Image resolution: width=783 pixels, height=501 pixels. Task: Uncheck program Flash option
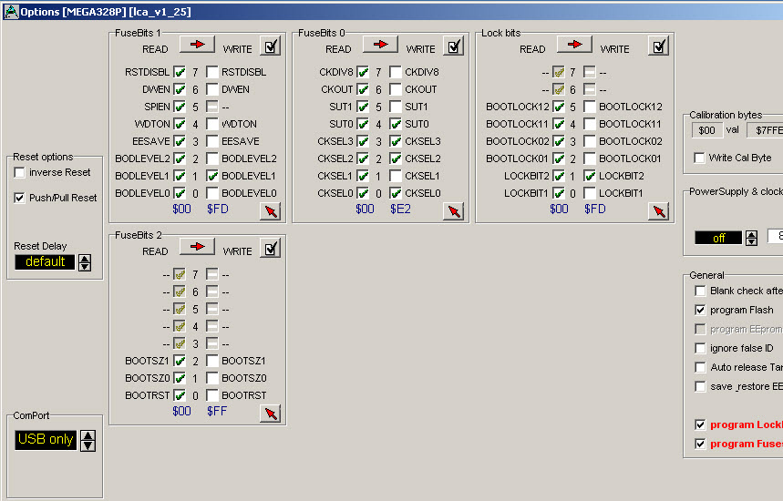click(x=701, y=311)
